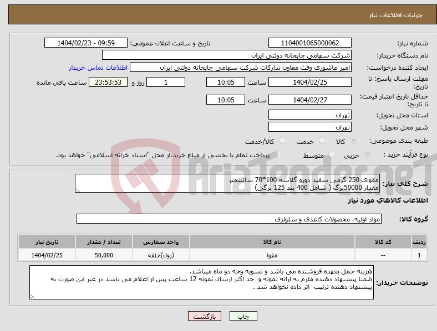Viewport: 437px width, 331px height.
Task: Click the شرح کلی نیاز description textarea
Action: (227, 184)
